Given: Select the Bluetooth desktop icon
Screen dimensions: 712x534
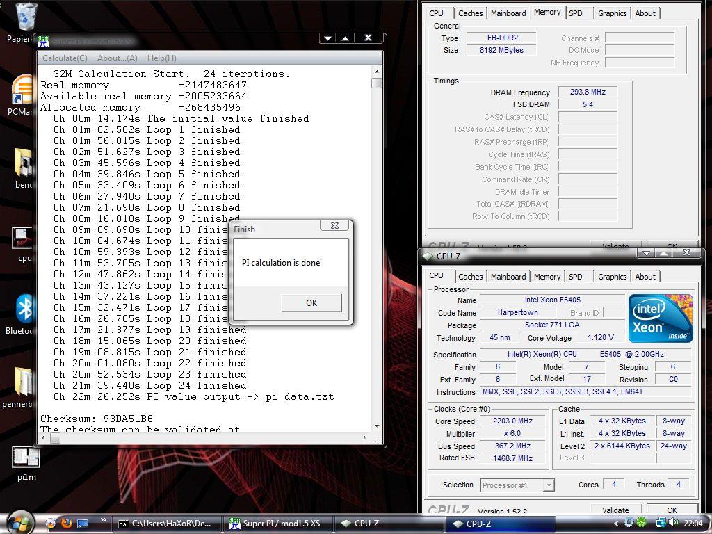Looking at the screenshot, I should pos(21,314).
